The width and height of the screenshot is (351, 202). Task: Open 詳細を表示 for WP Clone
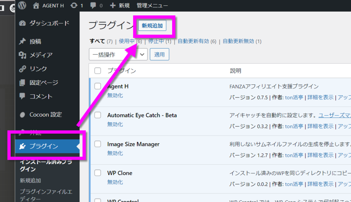pyautogui.click(x=320, y=184)
